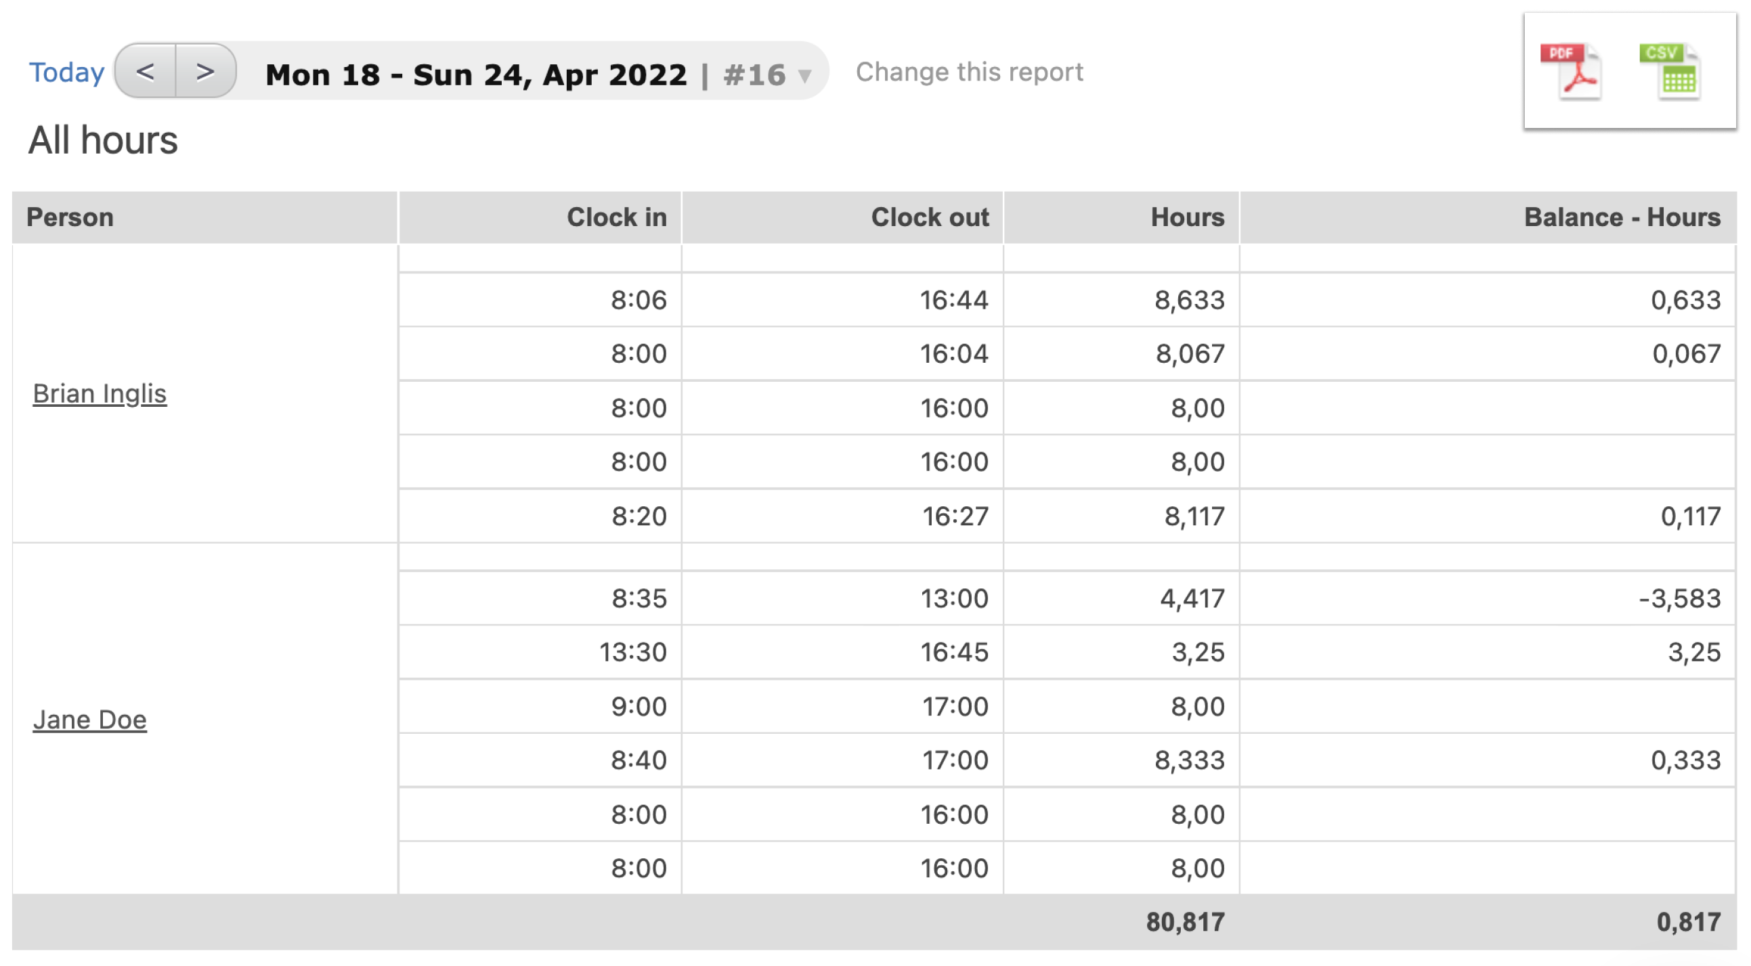Select clock in value 8:35

639,598
